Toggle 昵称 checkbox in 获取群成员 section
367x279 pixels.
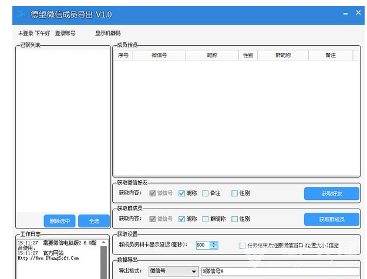pos(182,219)
